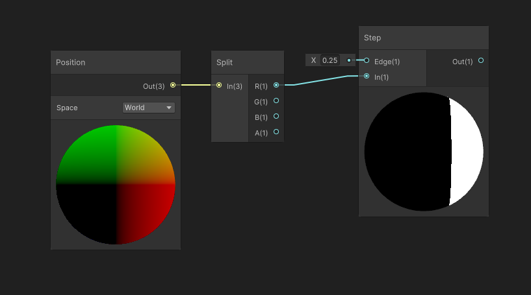Image resolution: width=531 pixels, height=295 pixels.
Task: Click the Edge(1) label text
Action: (387, 62)
